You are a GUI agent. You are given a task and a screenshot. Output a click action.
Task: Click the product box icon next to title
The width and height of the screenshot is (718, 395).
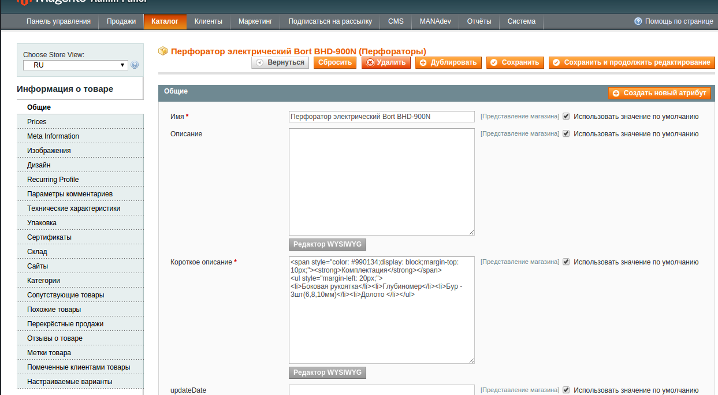163,51
